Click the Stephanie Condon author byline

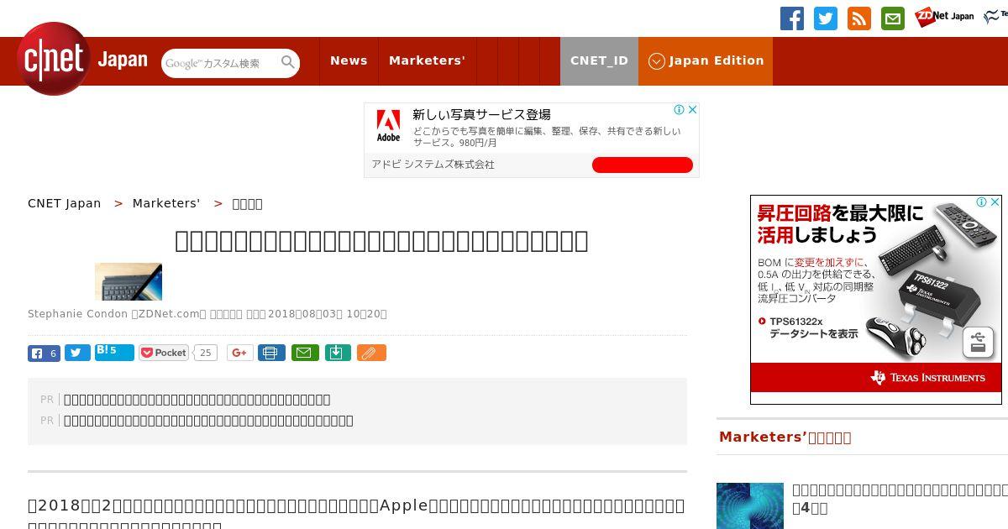77,314
